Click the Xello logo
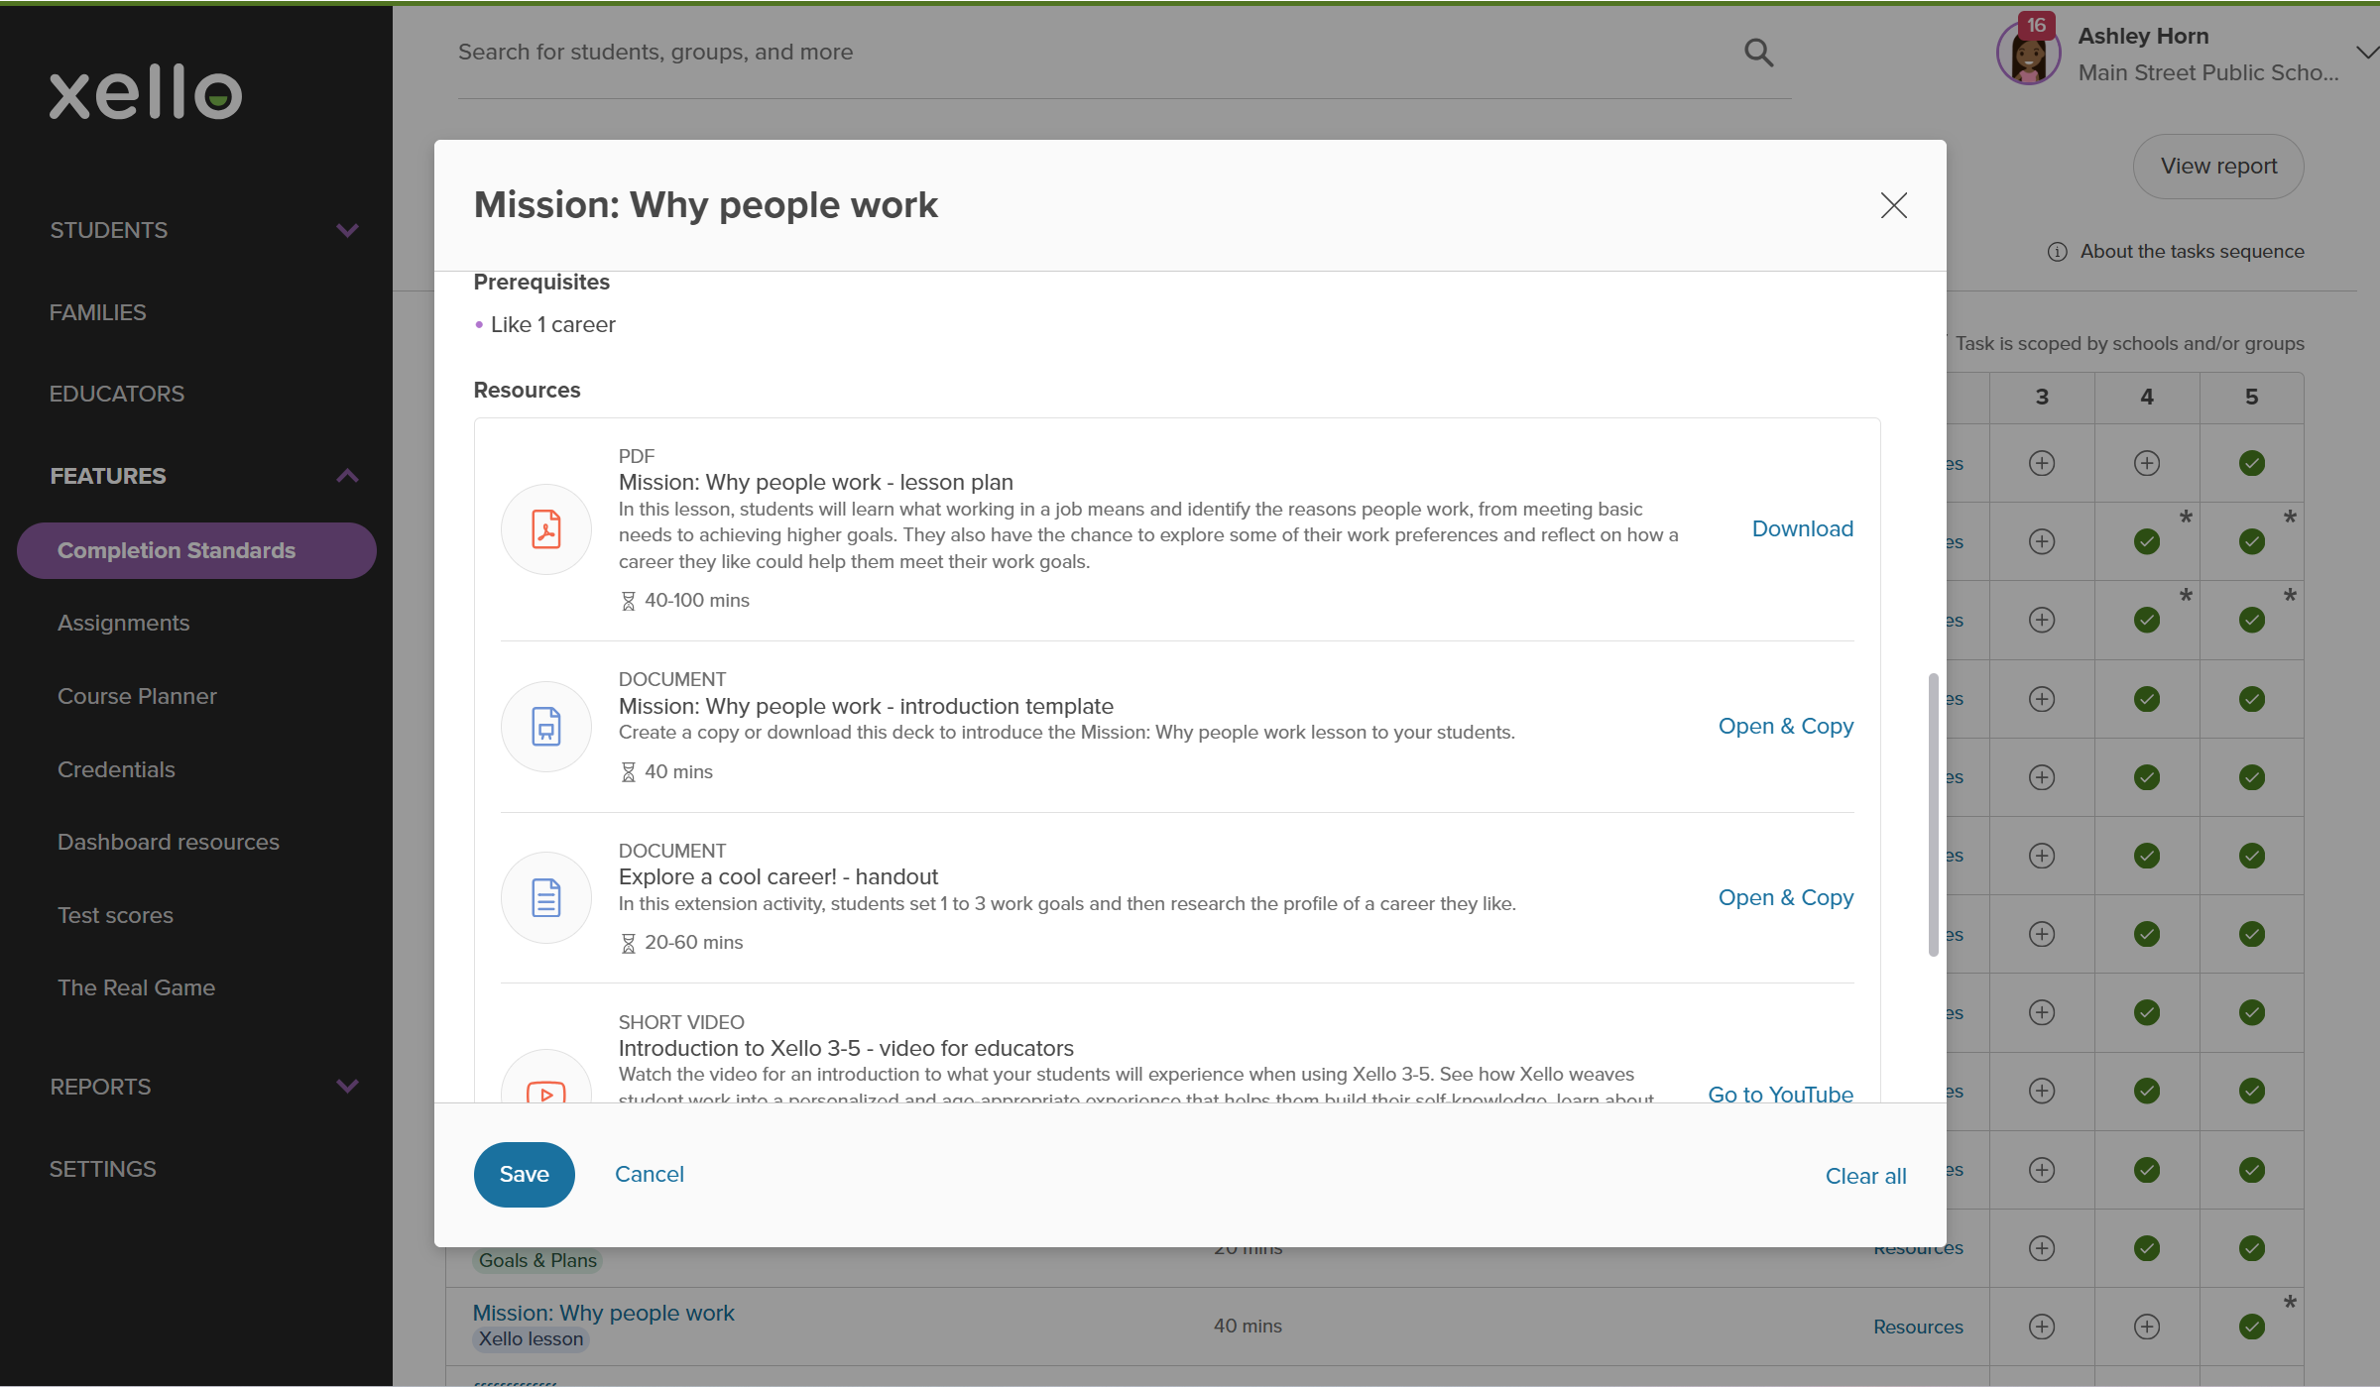The image size is (2380, 1387). pos(145,92)
